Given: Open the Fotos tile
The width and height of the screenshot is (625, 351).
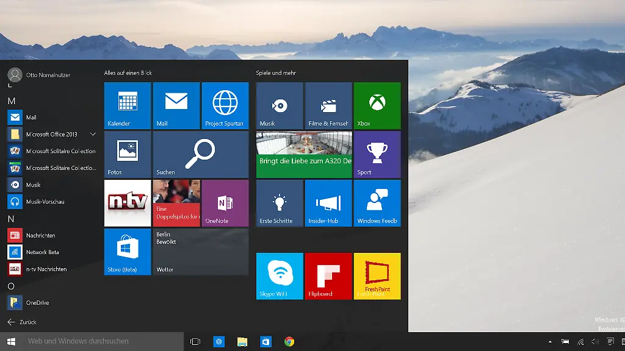Looking at the screenshot, I should coord(128,154).
